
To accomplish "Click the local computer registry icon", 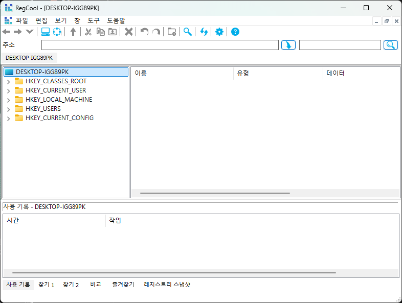I will point(46,32).
